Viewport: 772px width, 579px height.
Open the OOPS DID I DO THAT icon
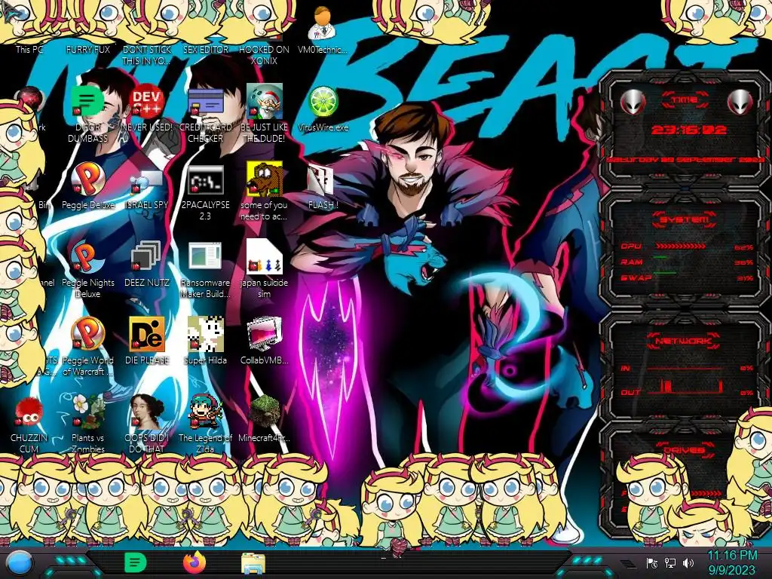tap(146, 424)
